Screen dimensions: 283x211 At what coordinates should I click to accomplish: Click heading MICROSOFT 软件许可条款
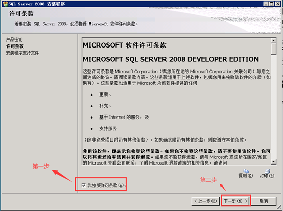[124, 45]
